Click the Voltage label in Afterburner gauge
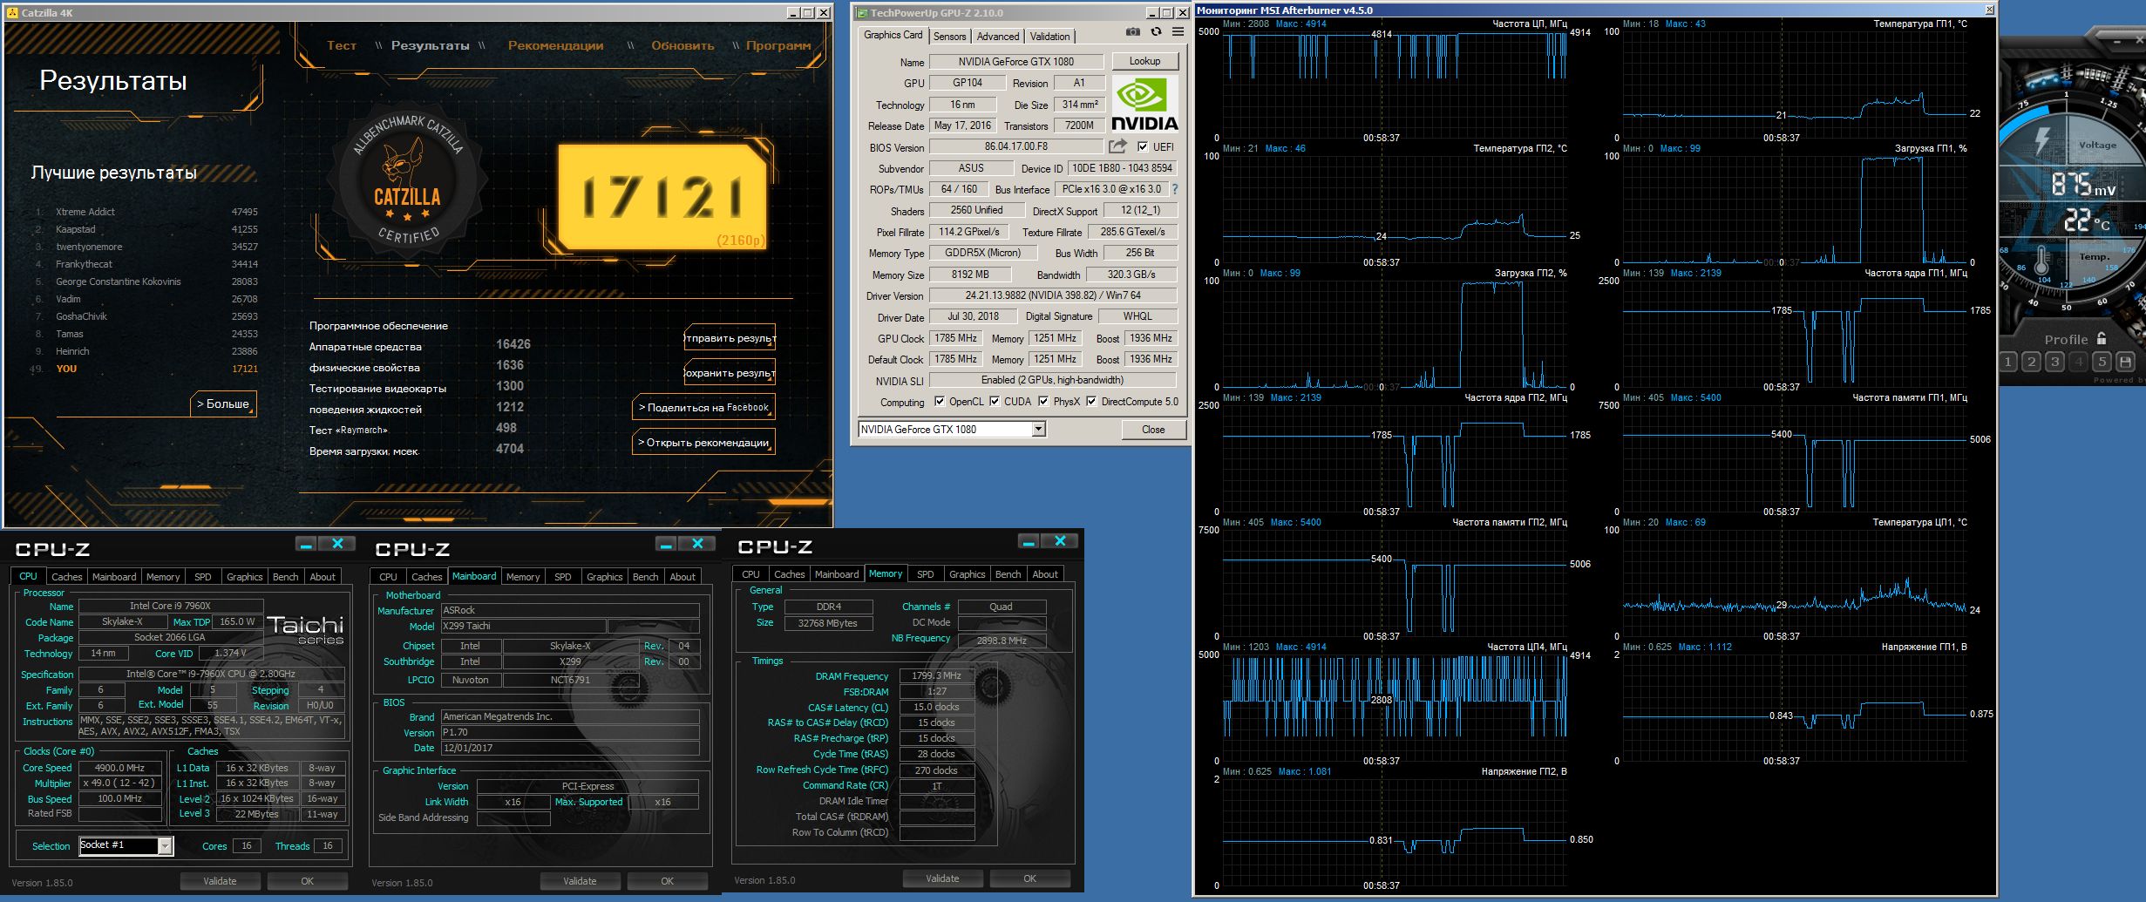The width and height of the screenshot is (2146, 902). pos(2097,146)
